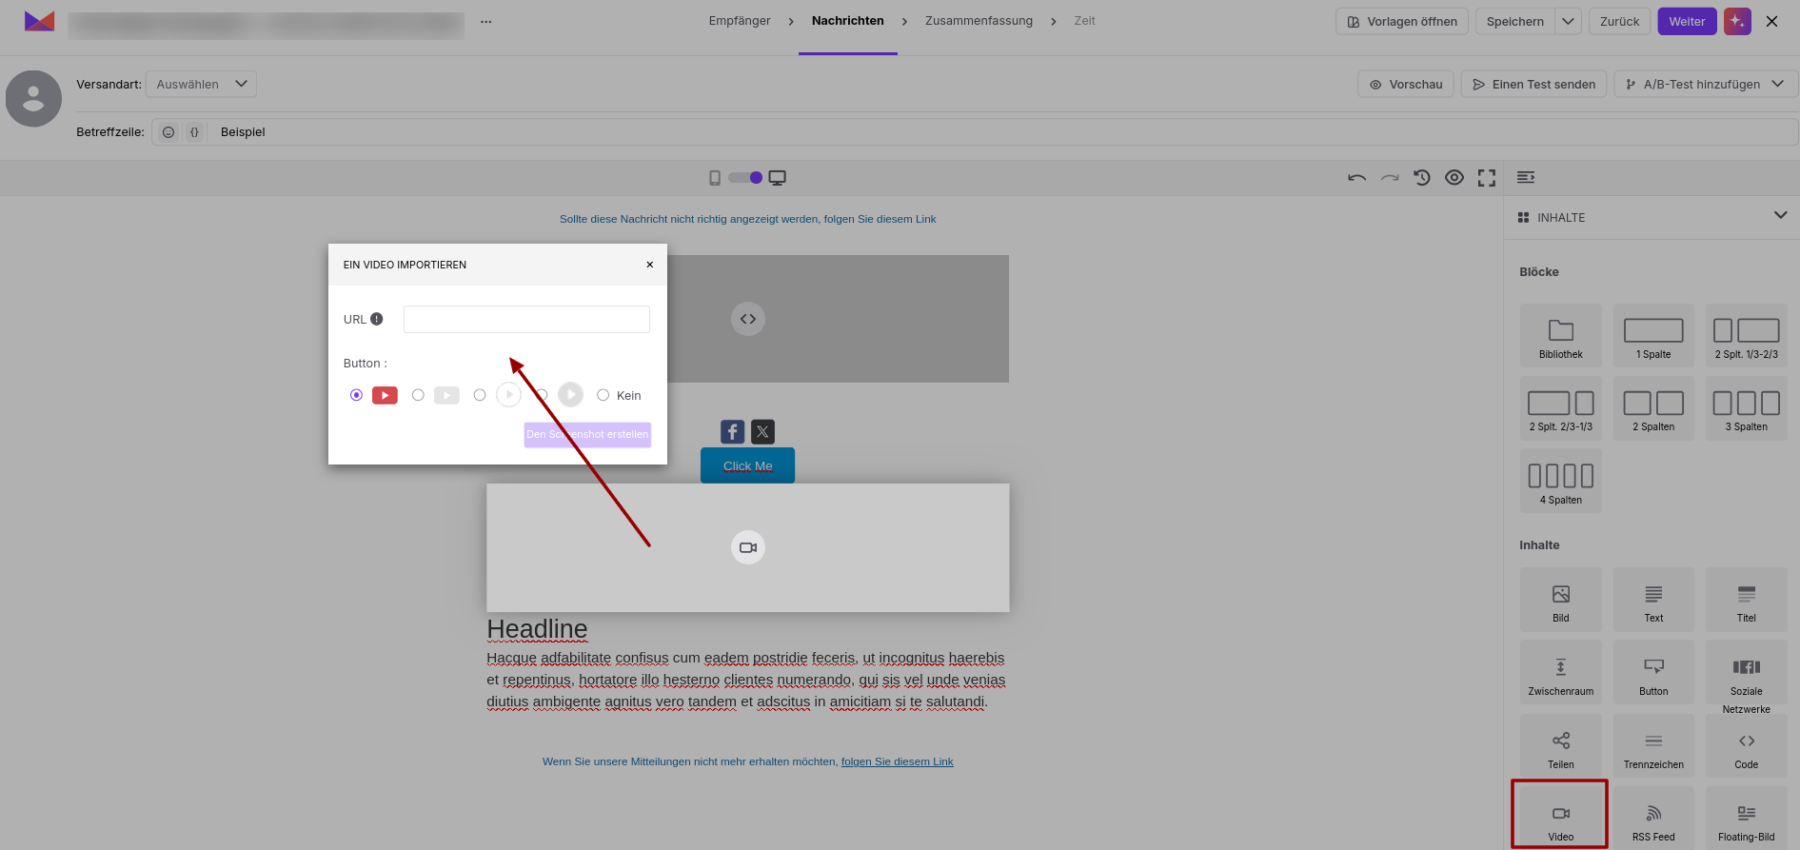Add the Video content block
Viewport: 1800px width, 850px height.
coord(1560,815)
